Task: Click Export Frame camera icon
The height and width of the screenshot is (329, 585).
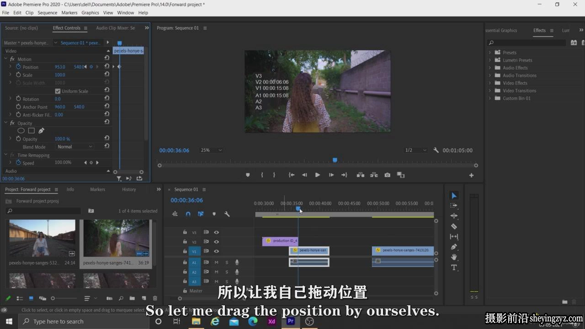Action: (x=388, y=175)
